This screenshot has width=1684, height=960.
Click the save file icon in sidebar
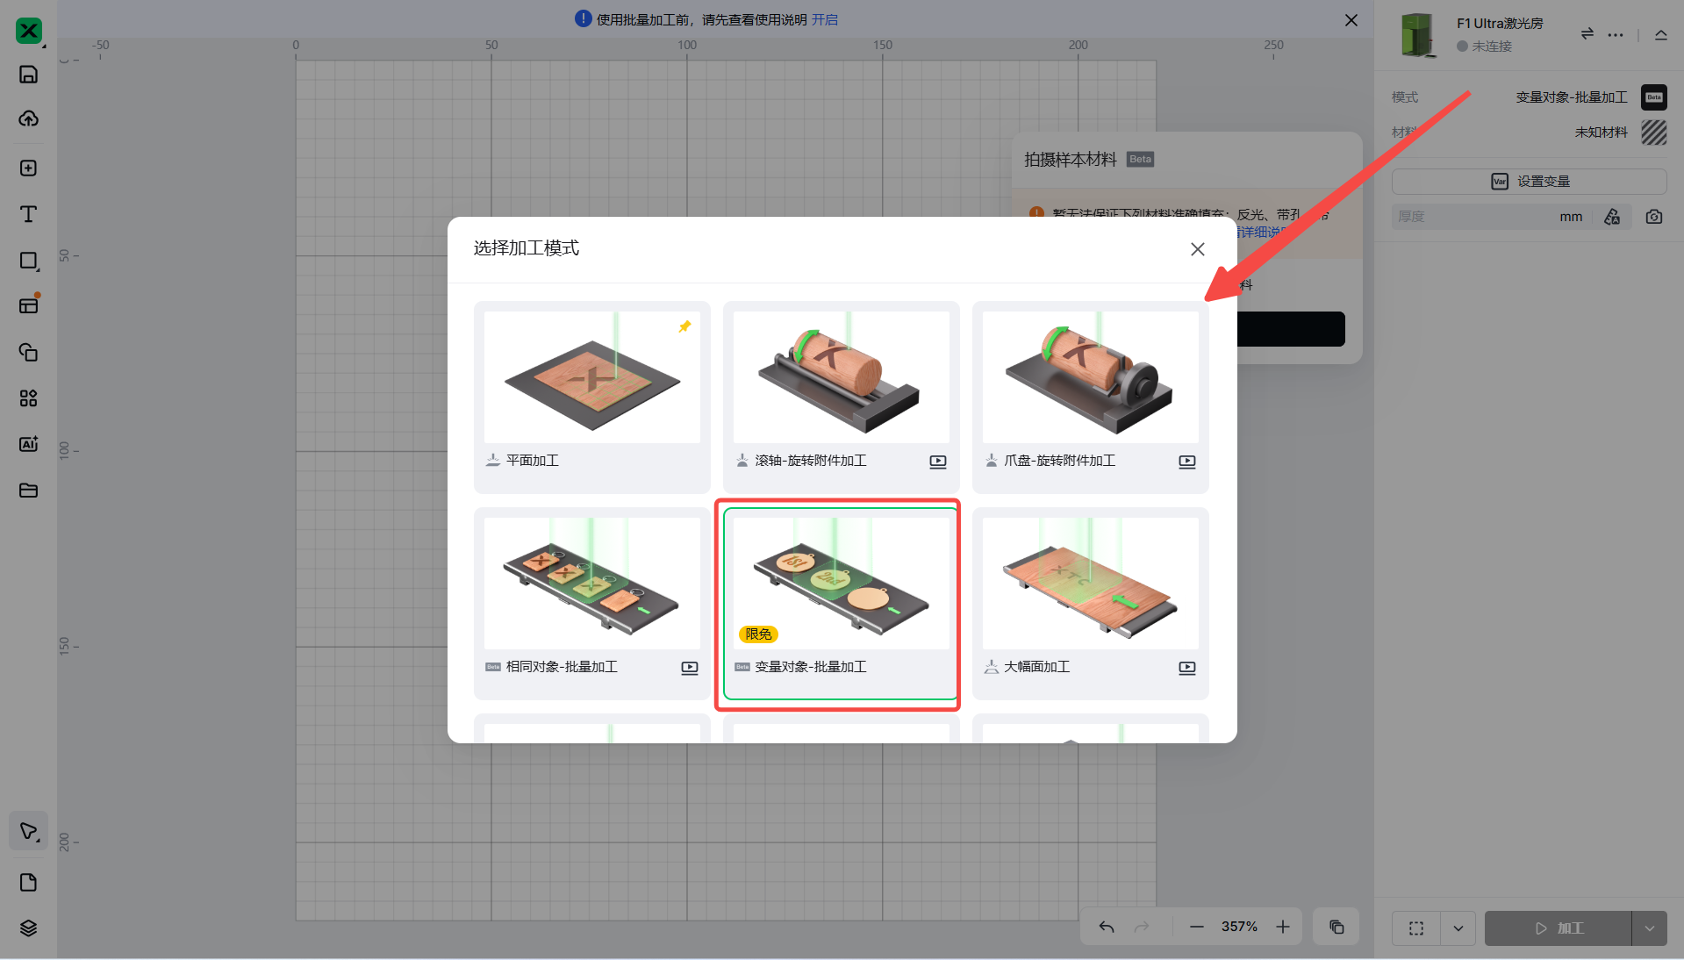28,75
